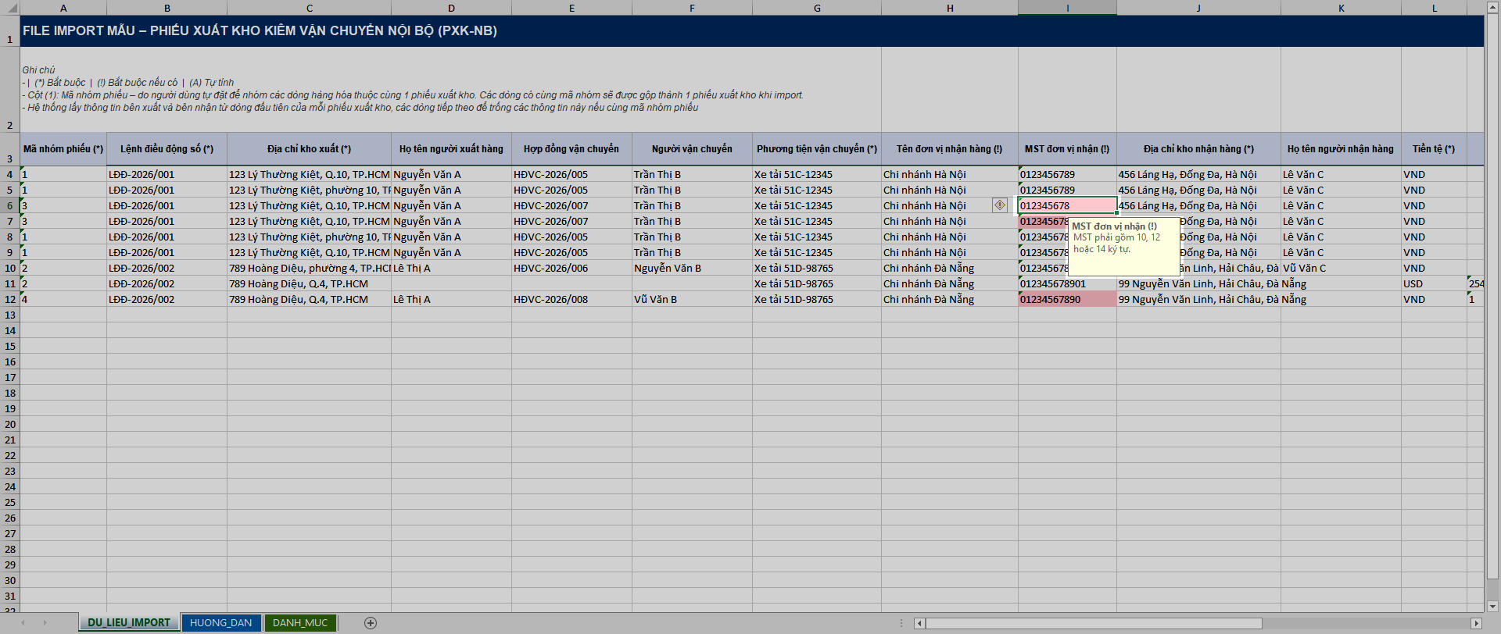Screen dimensions: 1501x634
Task: Select column J header
Action: point(1198,8)
